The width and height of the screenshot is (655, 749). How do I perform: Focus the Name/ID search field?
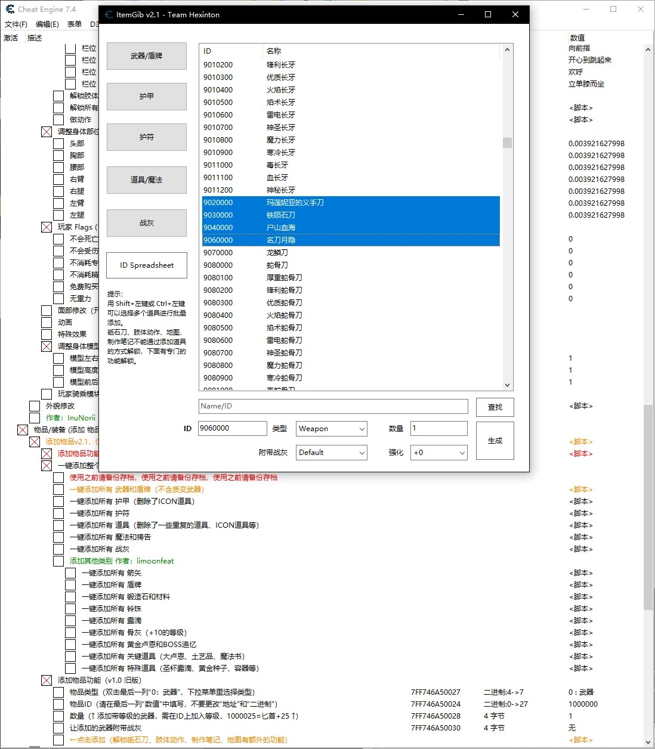[333, 406]
